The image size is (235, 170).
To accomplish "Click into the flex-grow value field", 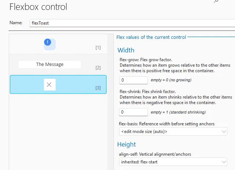I will (134, 80).
